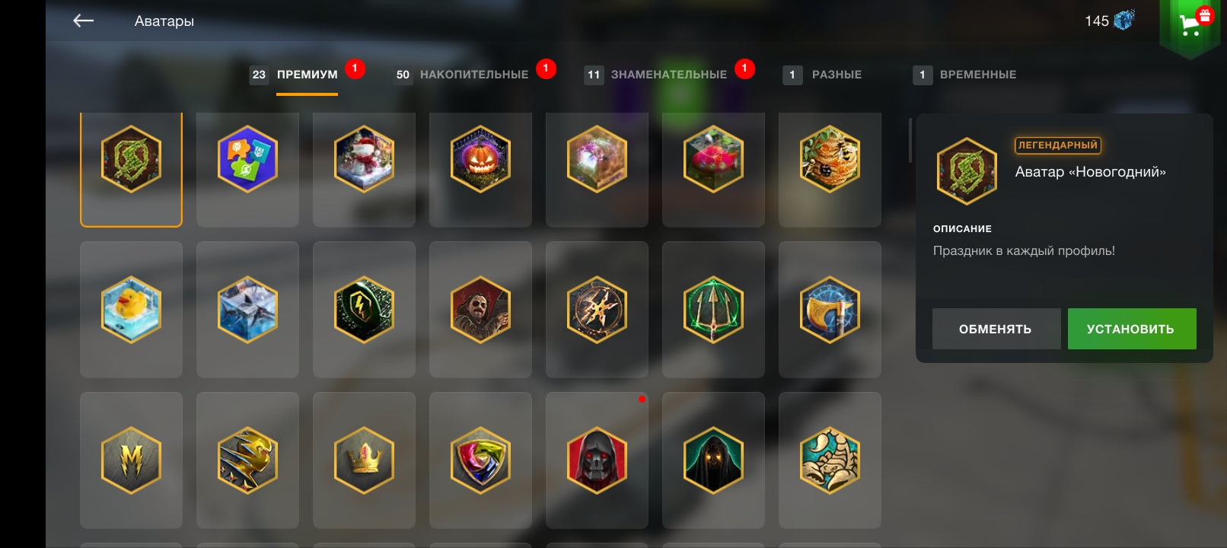Switch to the Накопительные tab
This screenshot has height=548, width=1227.
[x=473, y=75]
